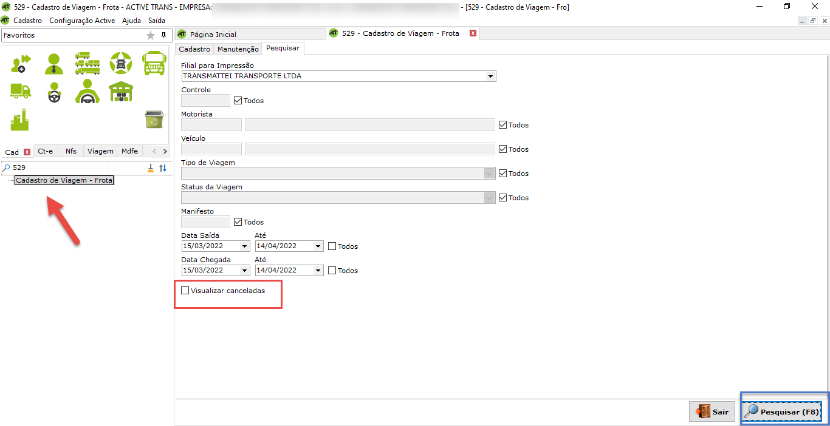Select Cadastro de Viagem - Frota tree item
Viewport: 830px width, 426px height.
(64, 180)
